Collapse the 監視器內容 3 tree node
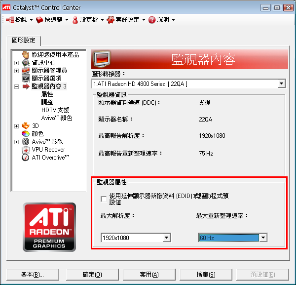Viewport: 296px width, 285px height. (16, 87)
